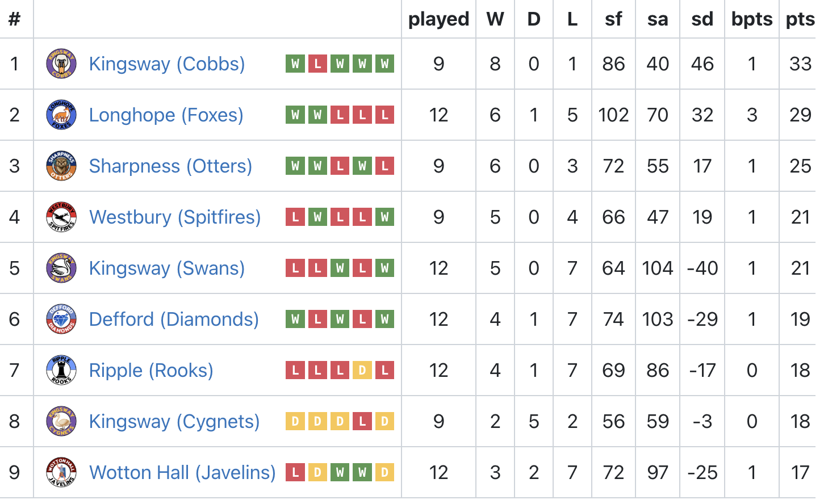This screenshot has width=828, height=504.
Task: Sort table by the played column header
Action: pyautogui.click(x=438, y=19)
